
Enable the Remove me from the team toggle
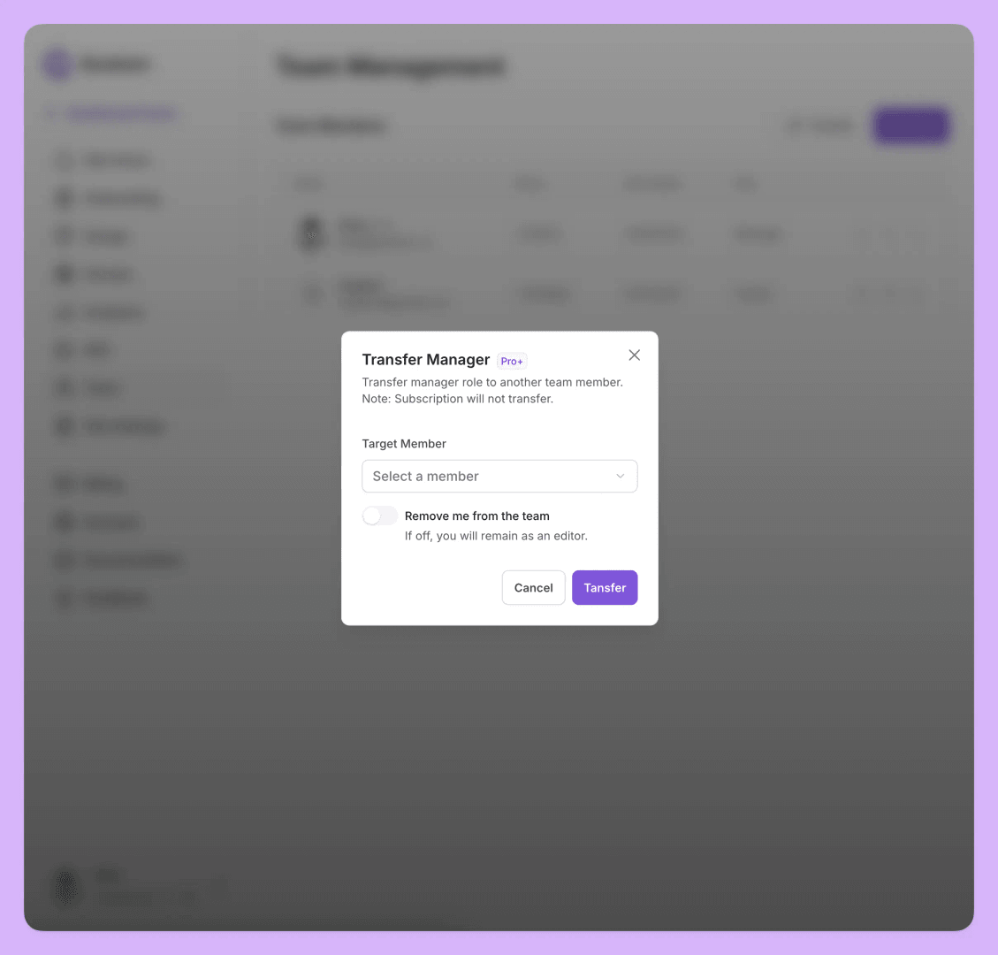[379, 516]
